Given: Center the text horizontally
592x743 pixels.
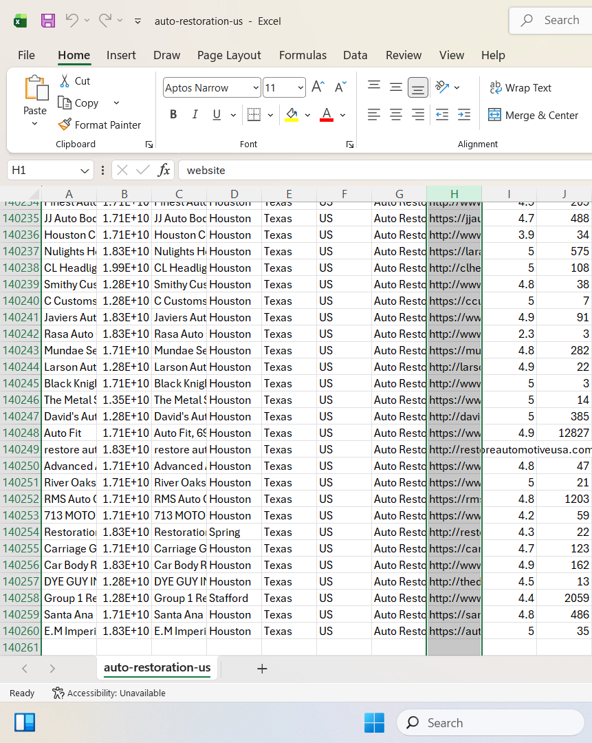Looking at the screenshot, I should click(396, 115).
